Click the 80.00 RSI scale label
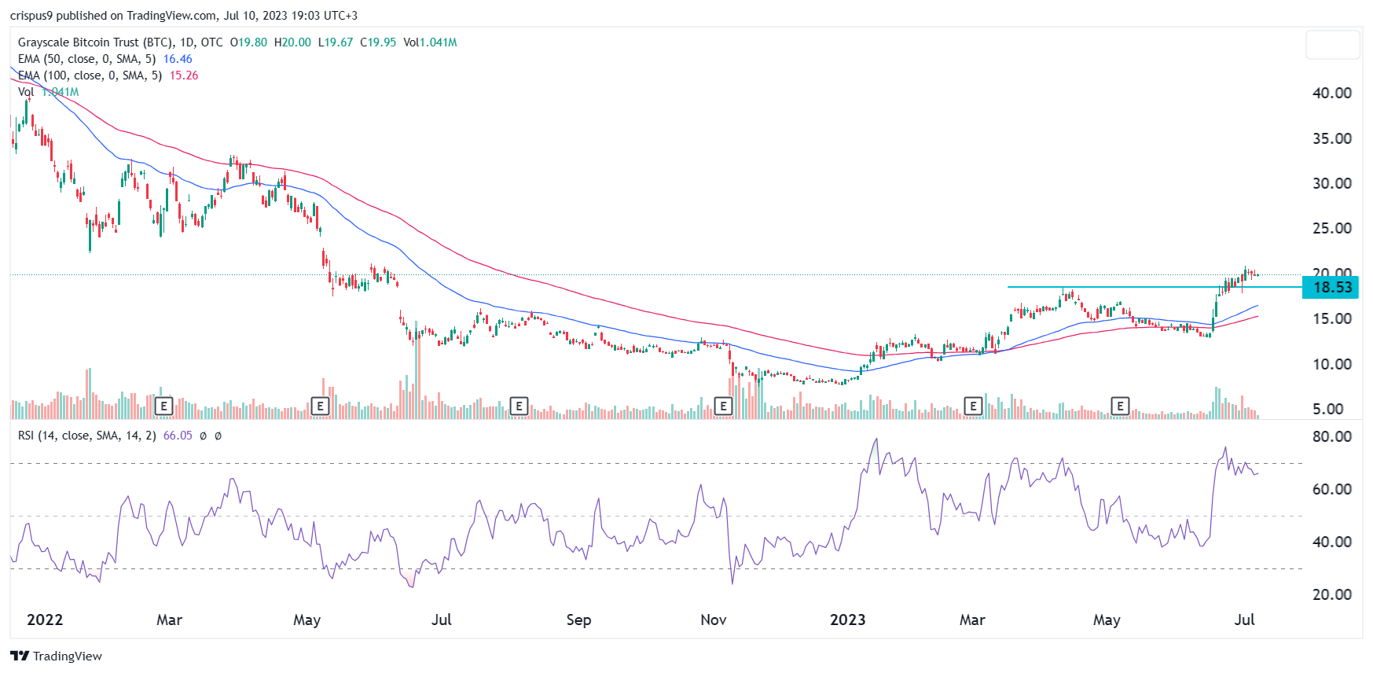Screen dimensions: 1373x673 click(1332, 436)
